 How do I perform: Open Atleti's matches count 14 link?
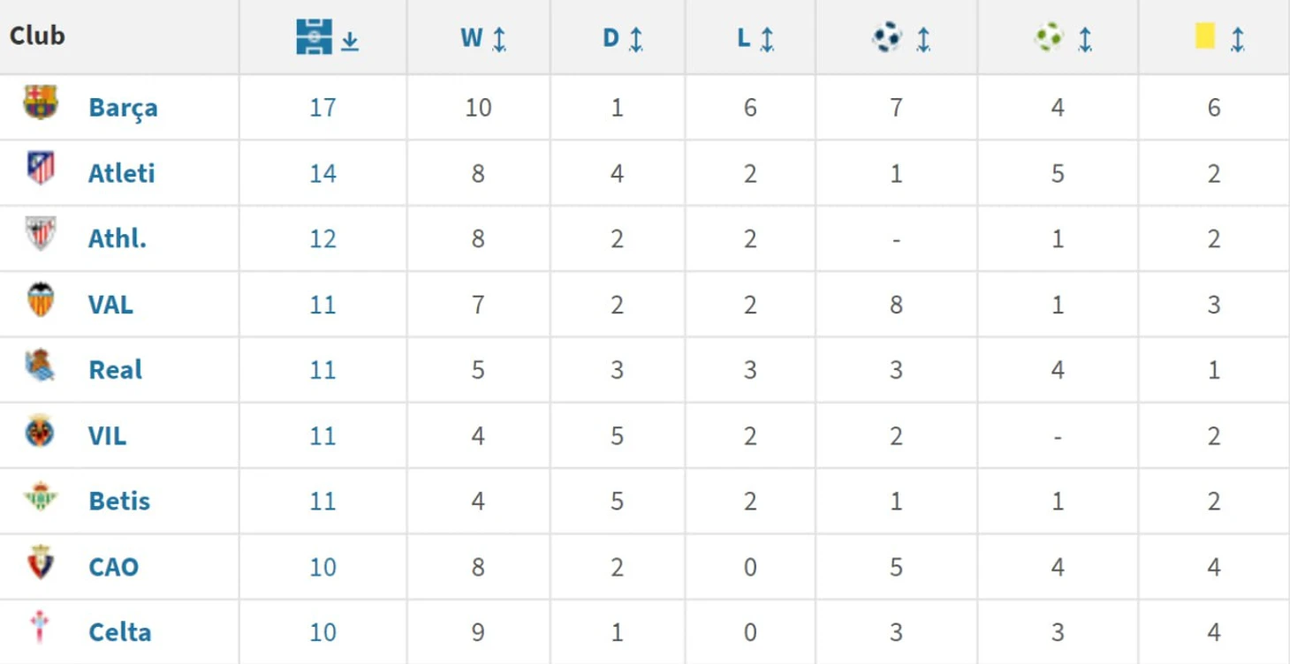322,173
